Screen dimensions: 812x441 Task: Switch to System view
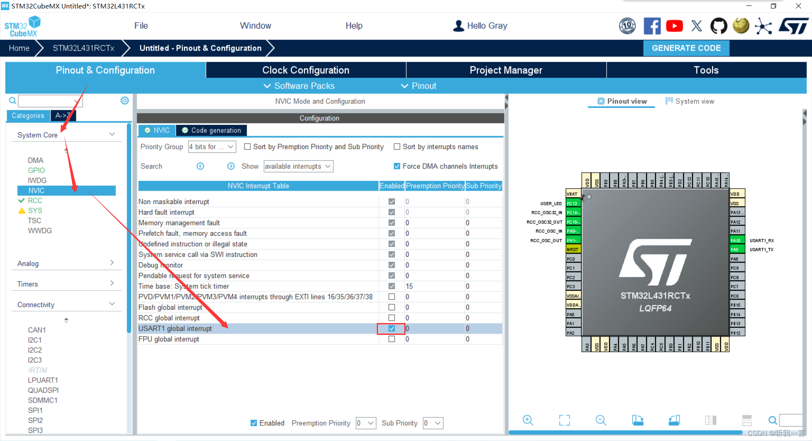[690, 101]
